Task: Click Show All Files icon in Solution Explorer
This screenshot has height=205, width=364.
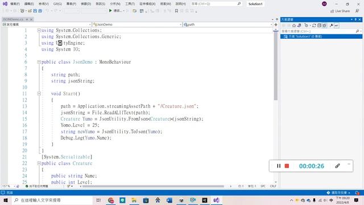Action: 324,25
